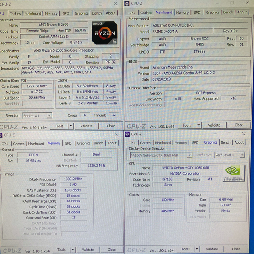Switch to Memory tab in CPU window

click(x=51, y=14)
